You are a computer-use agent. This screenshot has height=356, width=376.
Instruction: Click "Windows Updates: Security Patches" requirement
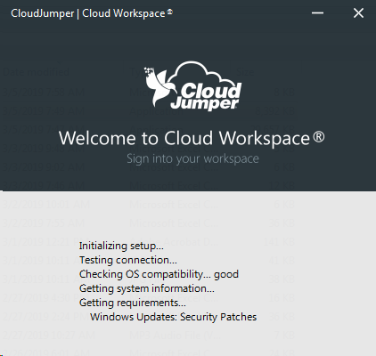(174, 317)
